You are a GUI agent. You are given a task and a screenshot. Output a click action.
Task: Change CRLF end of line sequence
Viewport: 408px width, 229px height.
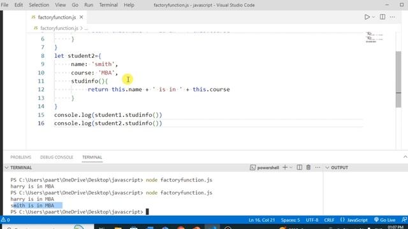329,220
